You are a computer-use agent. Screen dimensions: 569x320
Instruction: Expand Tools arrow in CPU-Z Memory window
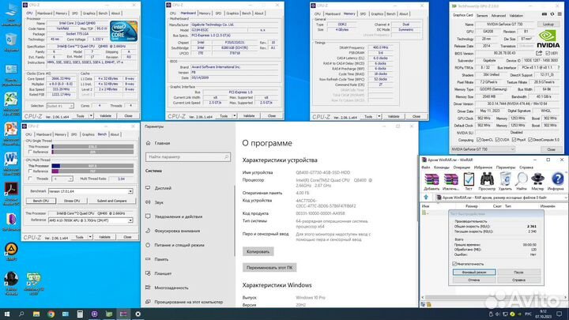point(379,117)
